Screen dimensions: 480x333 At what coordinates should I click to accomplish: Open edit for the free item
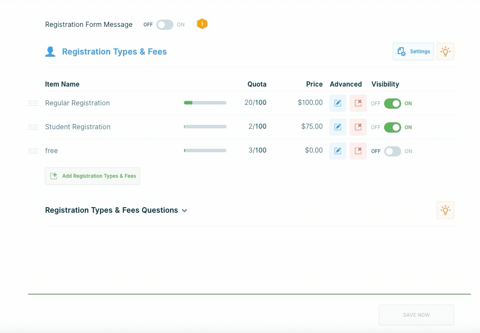point(338,151)
